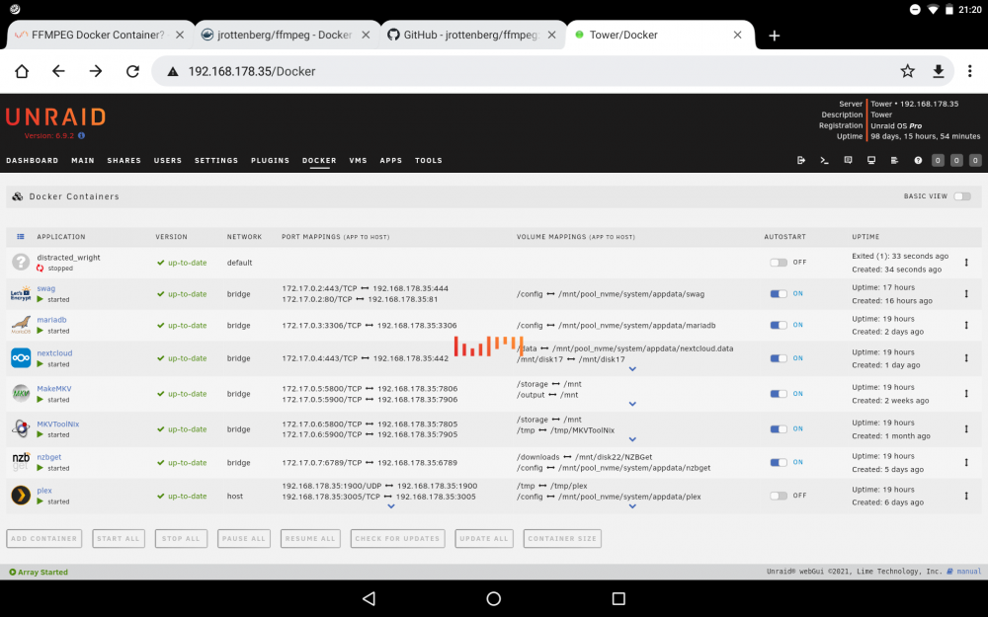Go to the MAIN tab

coord(83,161)
